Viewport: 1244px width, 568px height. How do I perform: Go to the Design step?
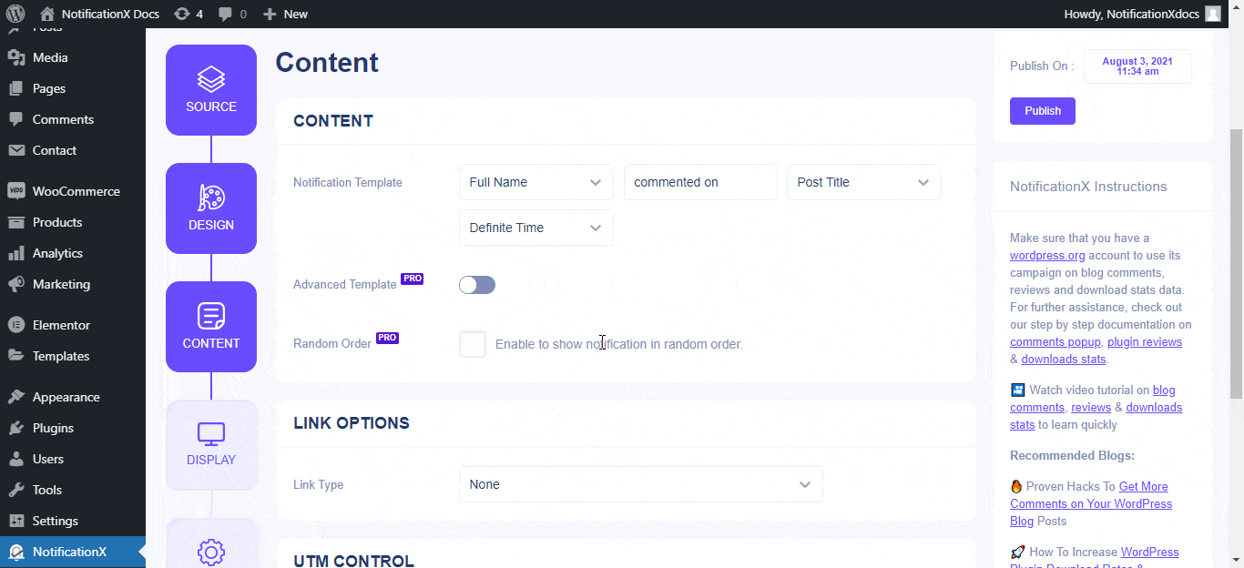pyautogui.click(x=211, y=208)
